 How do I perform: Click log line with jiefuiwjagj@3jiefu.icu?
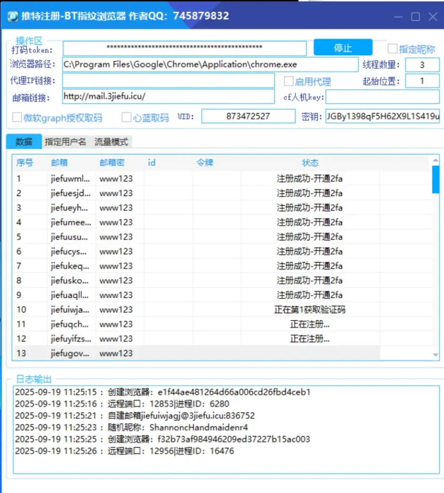click(x=134, y=415)
